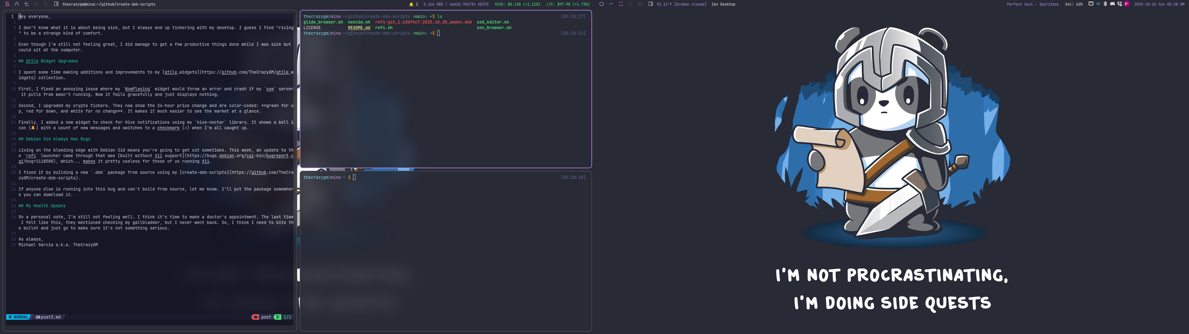
Task: Click the date and time clock widget
Action: 1159,4
